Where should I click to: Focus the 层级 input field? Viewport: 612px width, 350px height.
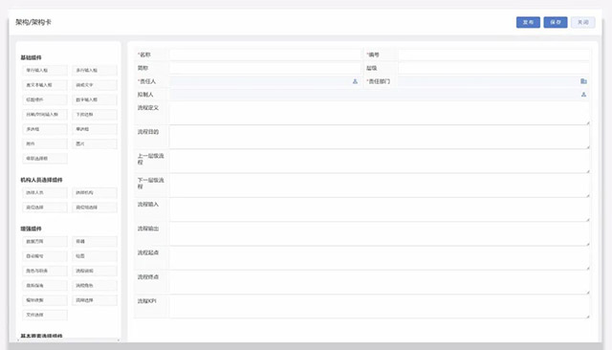pos(493,68)
